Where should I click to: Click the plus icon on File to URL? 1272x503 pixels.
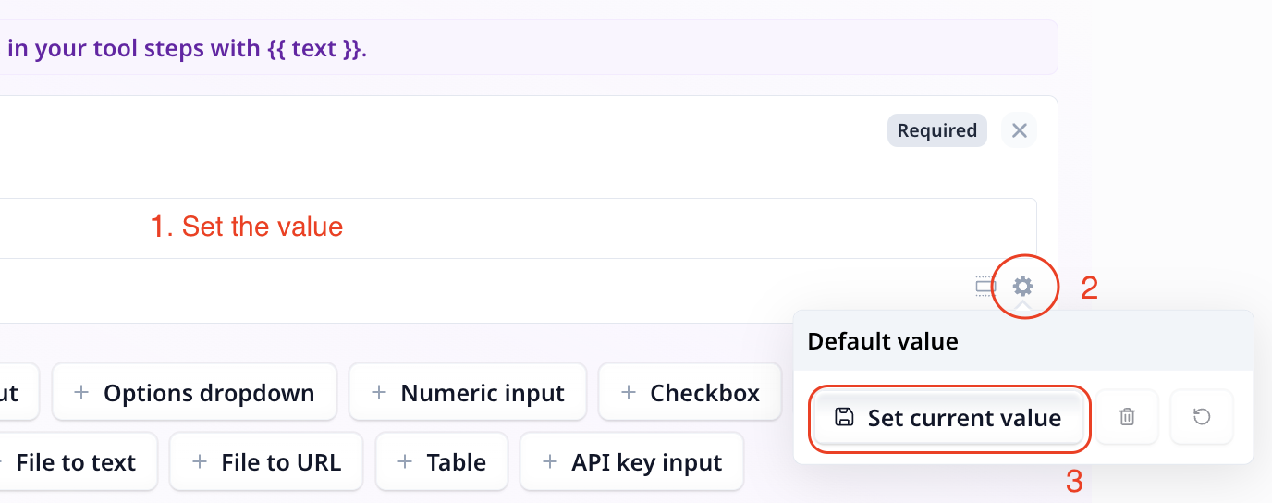point(199,462)
